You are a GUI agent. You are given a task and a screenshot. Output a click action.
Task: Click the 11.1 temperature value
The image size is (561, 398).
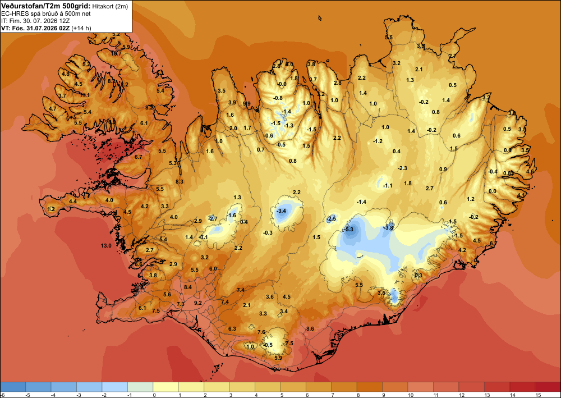click(x=85, y=95)
